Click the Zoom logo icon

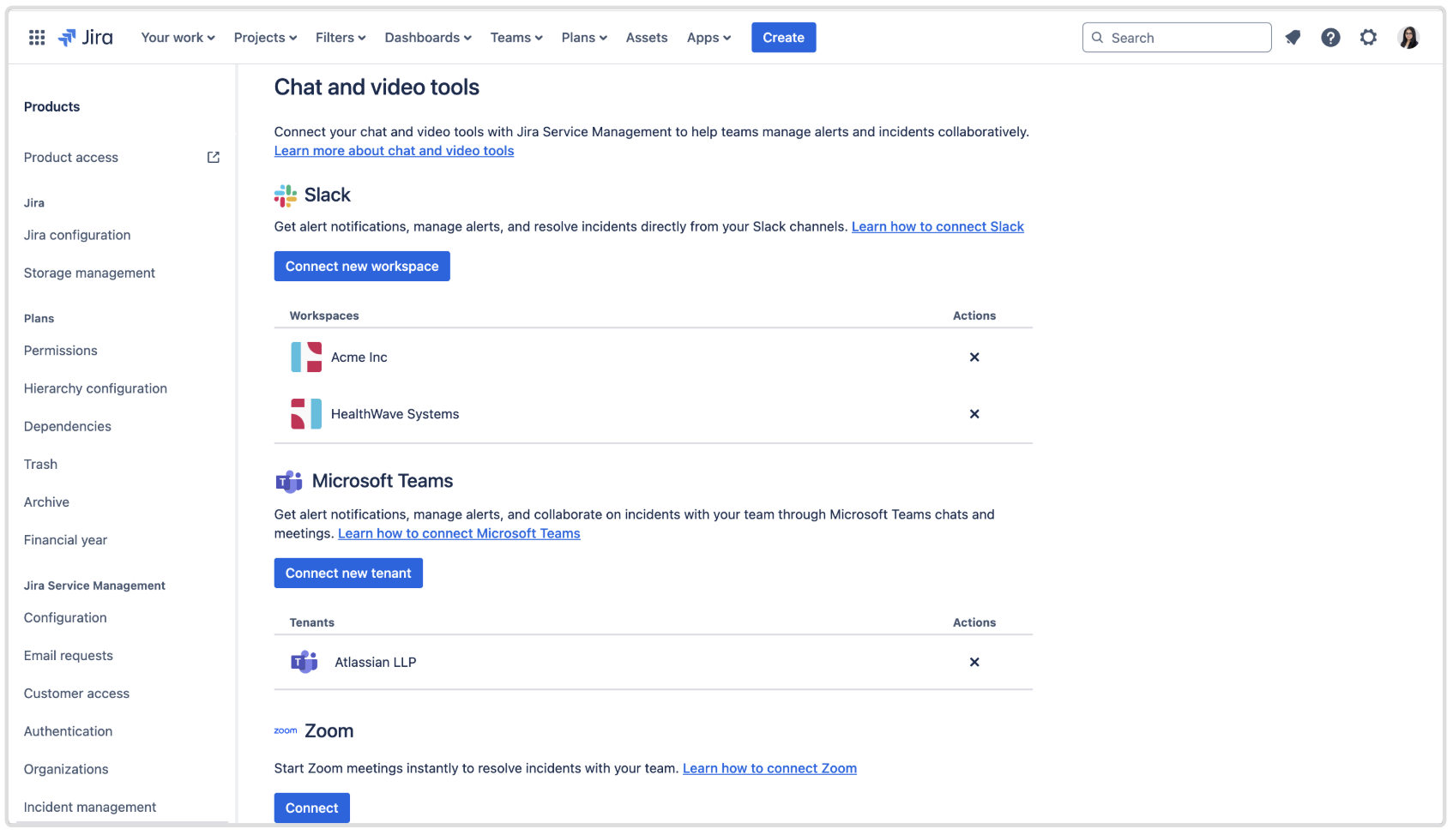pyautogui.click(x=285, y=730)
